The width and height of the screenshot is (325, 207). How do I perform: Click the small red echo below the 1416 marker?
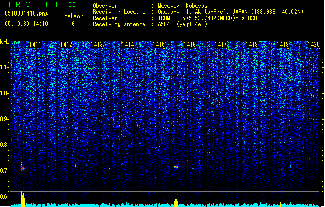[x=188, y=170]
